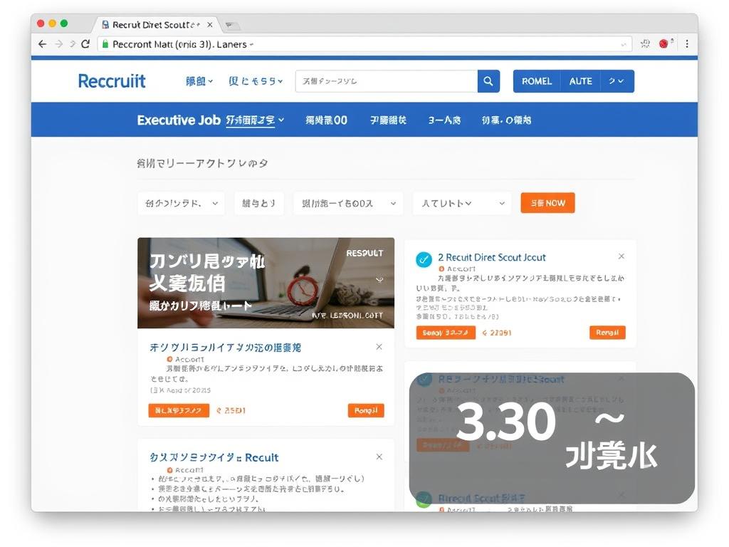Close the Recult job card
The height and width of the screenshot is (547, 729).
379,457
